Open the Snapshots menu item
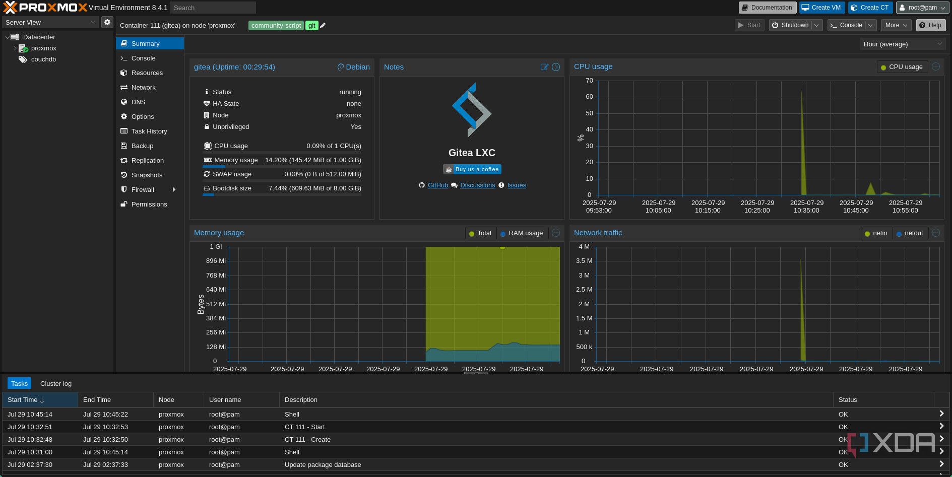The height and width of the screenshot is (477, 952). [147, 175]
